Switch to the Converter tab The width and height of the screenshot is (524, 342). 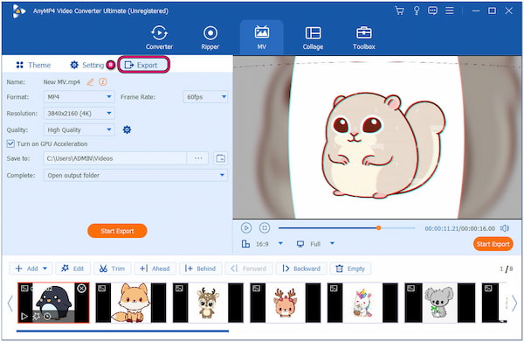(x=160, y=38)
